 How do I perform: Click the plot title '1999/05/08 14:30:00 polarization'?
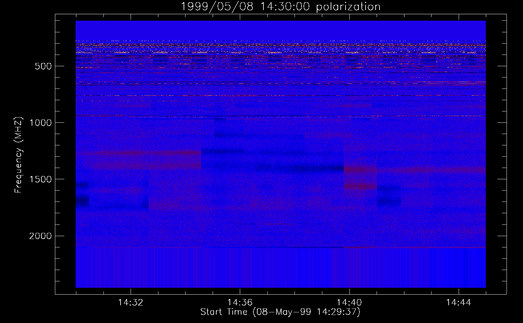[x=281, y=6]
